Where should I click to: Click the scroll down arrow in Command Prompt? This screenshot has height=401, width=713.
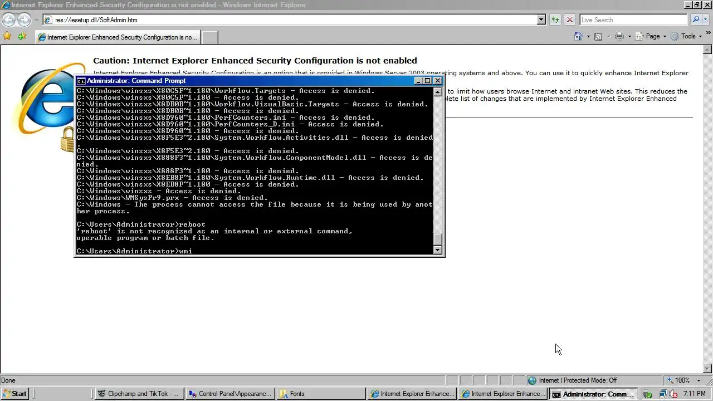(x=438, y=250)
